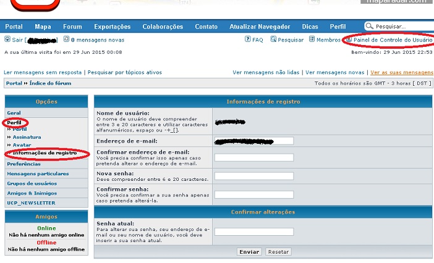Click the Resetar button

coord(278,252)
